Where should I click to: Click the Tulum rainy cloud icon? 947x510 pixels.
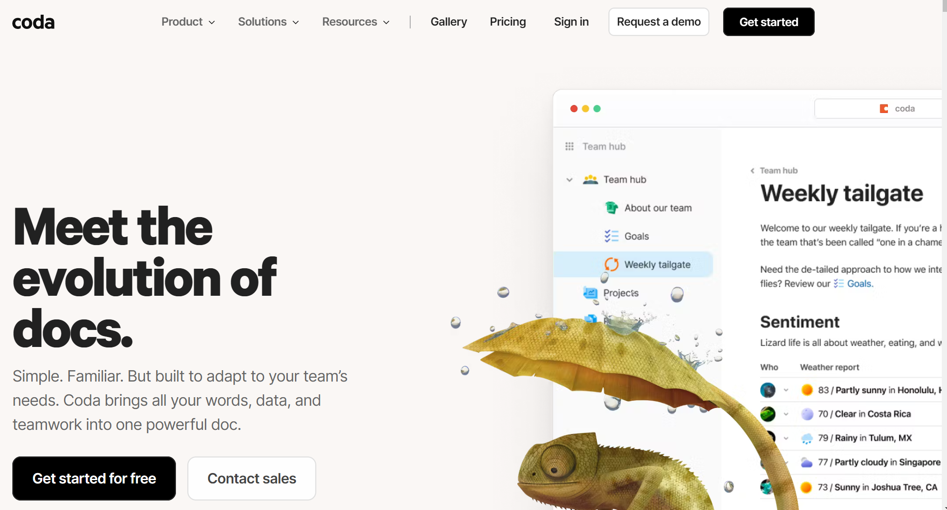pos(807,438)
